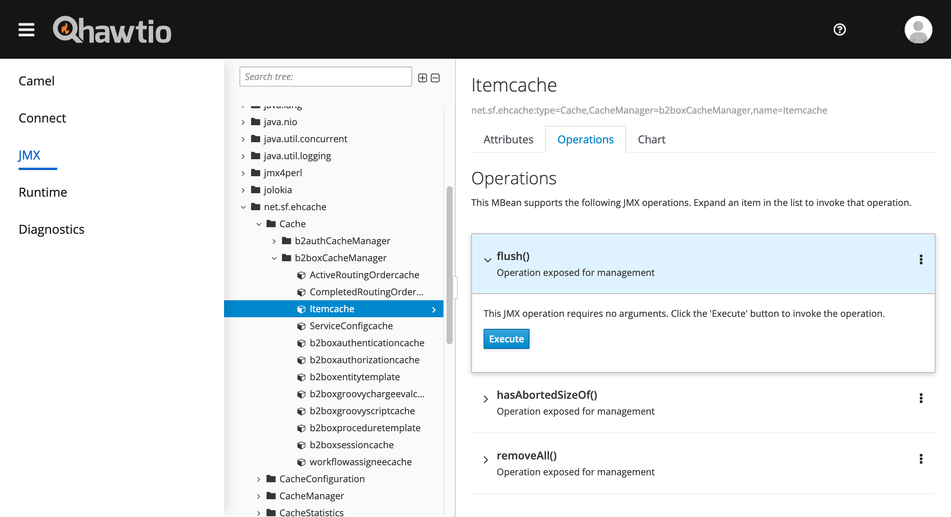
Task: Expand the hasAbortedSizeOf() operation
Action: (486, 399)
